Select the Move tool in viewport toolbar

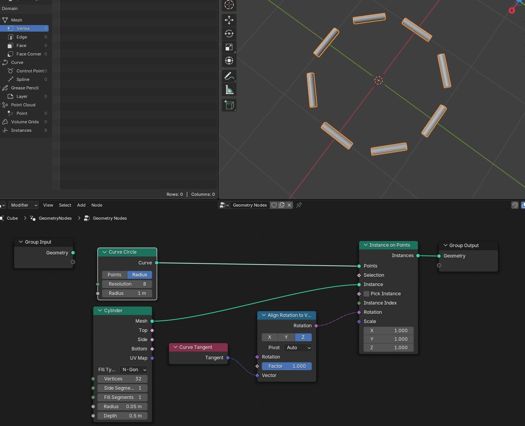(229, 20)
